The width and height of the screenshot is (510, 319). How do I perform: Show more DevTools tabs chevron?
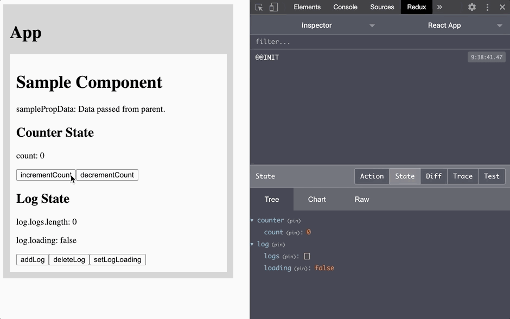pyautogui.click(x=440, y=7)
